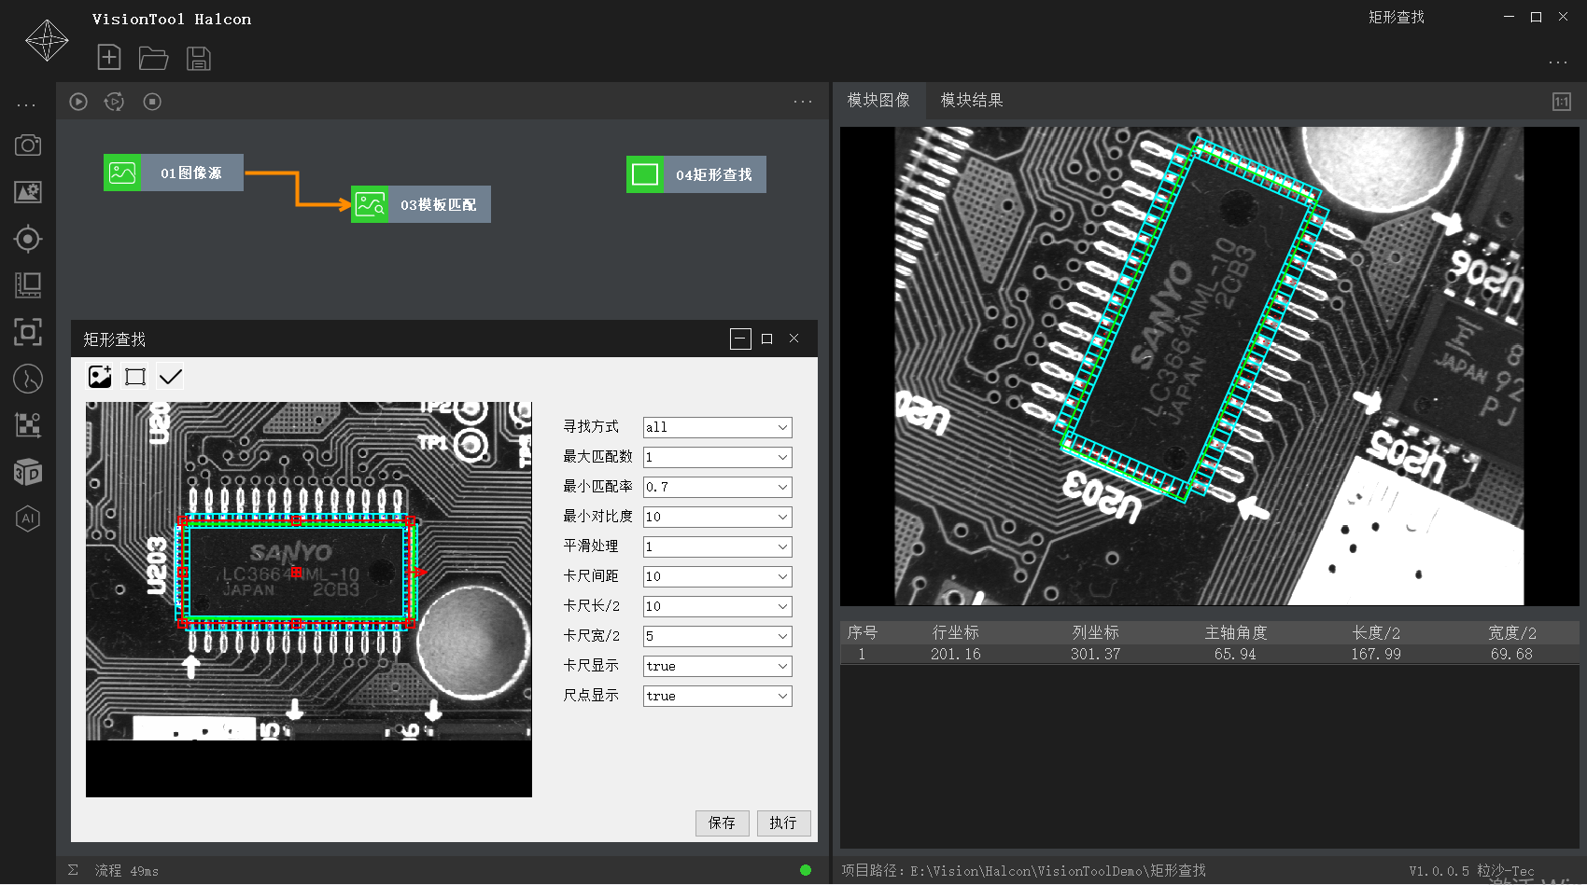Image resolution: width=1587 pixels, height=885 pixels.
Task: Select draw rectangle ROI tool
Action: 135,377
